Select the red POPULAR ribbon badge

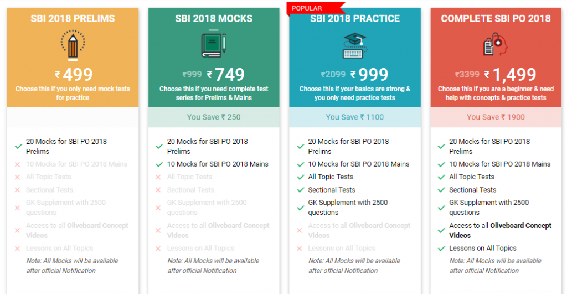[x=315, y=8]
